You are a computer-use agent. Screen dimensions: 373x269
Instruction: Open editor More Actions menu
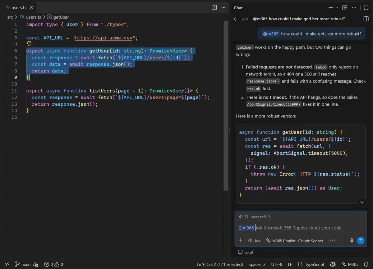coord(223,7)
